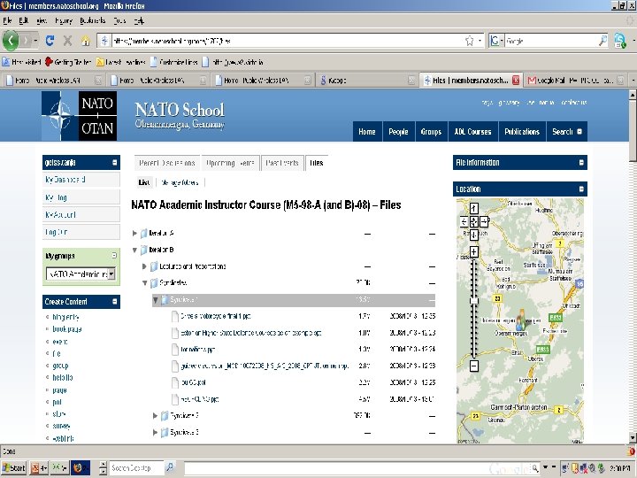Viewport: 637px width, 478px height.
Task: Collapse the Iteration B folder
Action: point(134,250)
